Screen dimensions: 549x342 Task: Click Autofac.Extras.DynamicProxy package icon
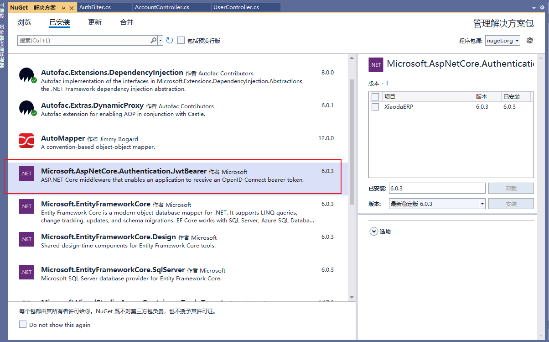click(x=26, y=108)
